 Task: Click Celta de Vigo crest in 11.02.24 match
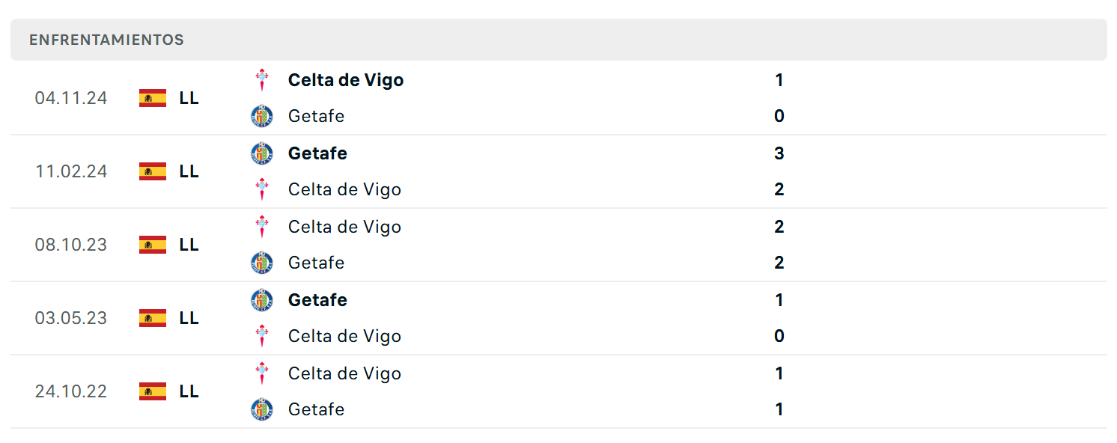(261, 189)
